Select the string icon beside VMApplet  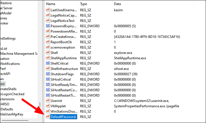pyautogui.click(x=48, y=106)
